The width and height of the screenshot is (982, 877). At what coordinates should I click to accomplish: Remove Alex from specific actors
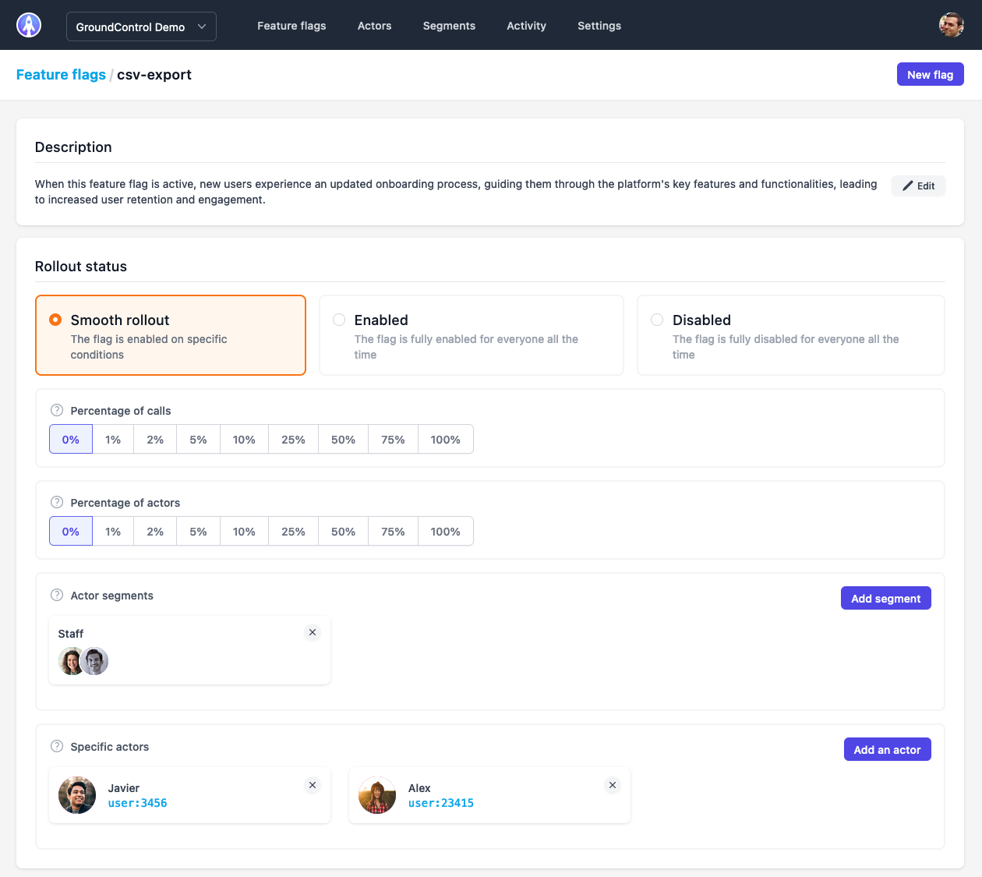612,785
